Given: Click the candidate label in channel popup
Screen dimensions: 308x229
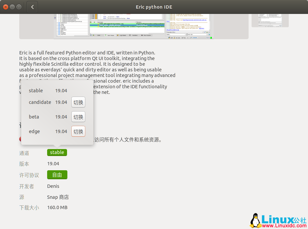Looking at the screenshot, I should (x=40, y=102).
